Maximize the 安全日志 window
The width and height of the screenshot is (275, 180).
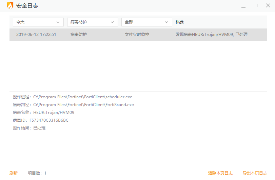click(256, 6)
